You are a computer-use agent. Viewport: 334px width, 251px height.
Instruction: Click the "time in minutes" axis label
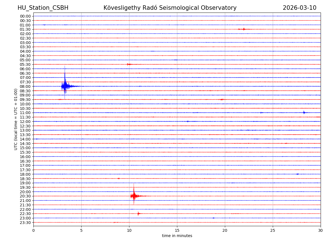coord(177,236)
